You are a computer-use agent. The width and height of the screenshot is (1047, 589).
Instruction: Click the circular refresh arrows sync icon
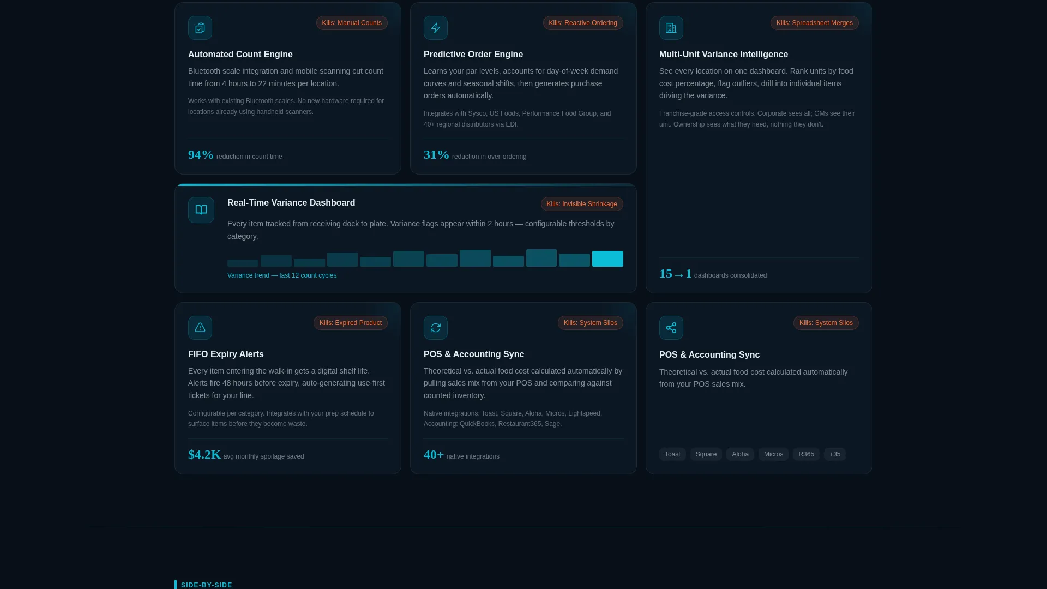coord(436,328)
